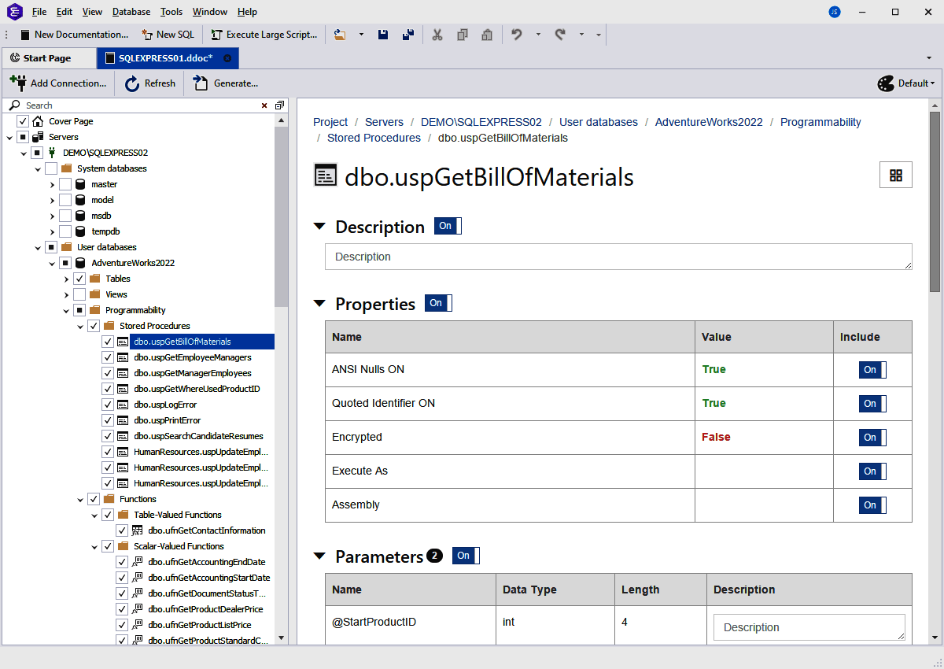Switch off the Encrypted property Include toggle
The width and height of the screenshot is (944, 669).
click(x=872, y=437)
